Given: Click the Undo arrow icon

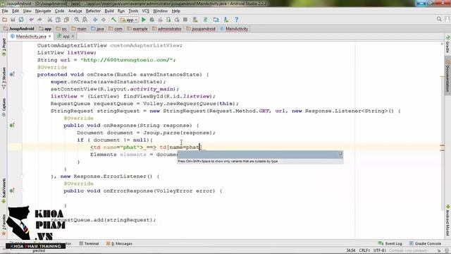Looking at the screenshot, I should click(x=31, y=20).
